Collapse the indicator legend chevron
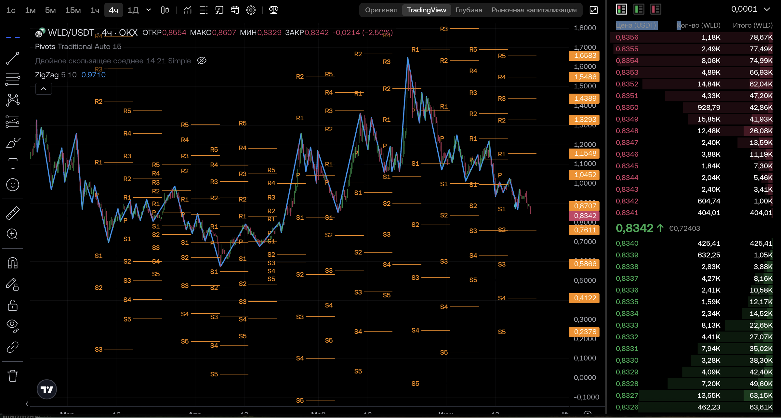The height and width of the screenshot is (418, 781). pyautogui.click(x=44, y=89)
